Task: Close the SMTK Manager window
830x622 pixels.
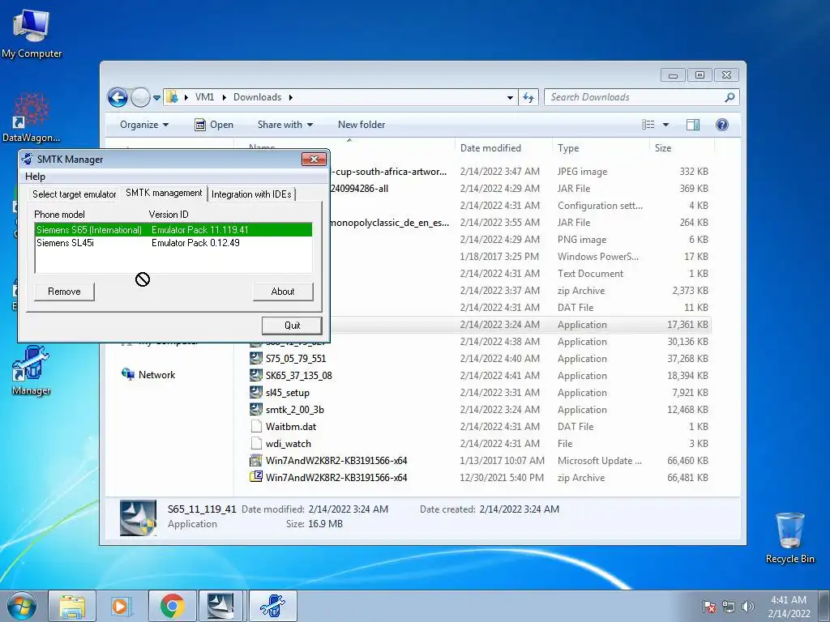Action: (314, 160)
